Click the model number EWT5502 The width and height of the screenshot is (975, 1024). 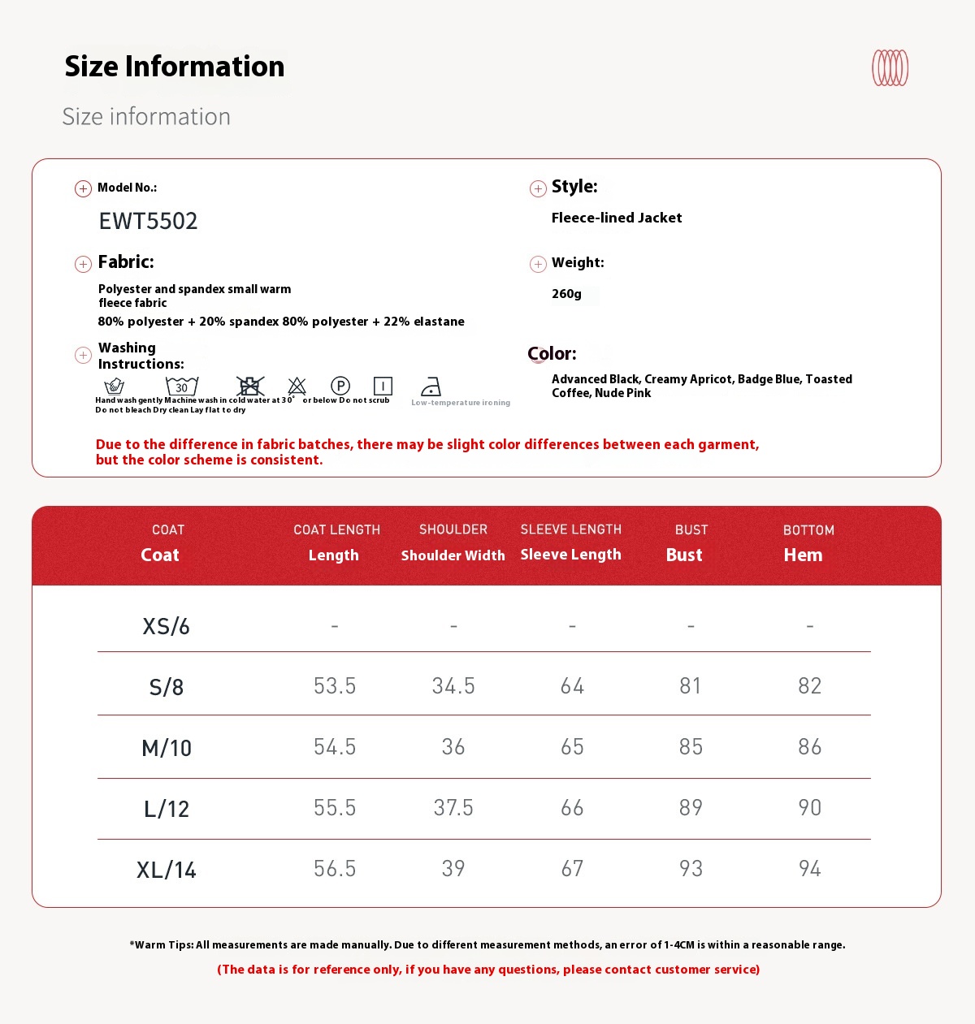click(x=148, y=221)
